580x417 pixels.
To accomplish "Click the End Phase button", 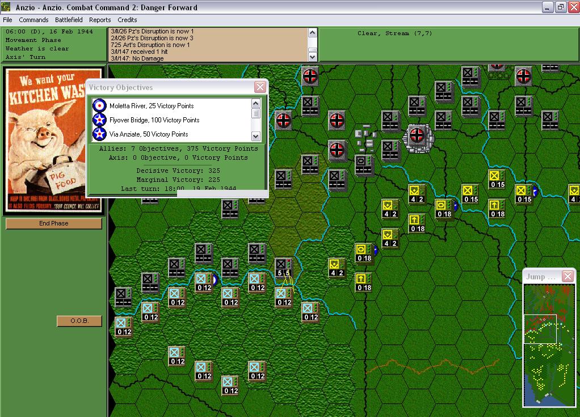I will pos(54,223).
